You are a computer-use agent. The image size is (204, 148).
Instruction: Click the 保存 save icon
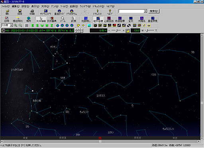[x=20, y=12]
